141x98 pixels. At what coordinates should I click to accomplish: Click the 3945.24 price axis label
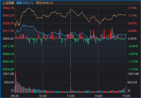tap(8, 16)
